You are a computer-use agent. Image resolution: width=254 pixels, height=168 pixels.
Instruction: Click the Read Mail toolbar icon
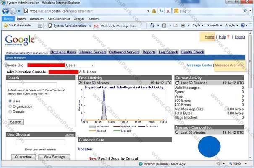coord(175,26)
